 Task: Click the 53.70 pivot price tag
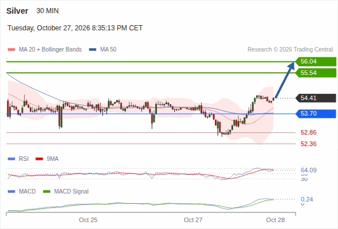(316, 113)
